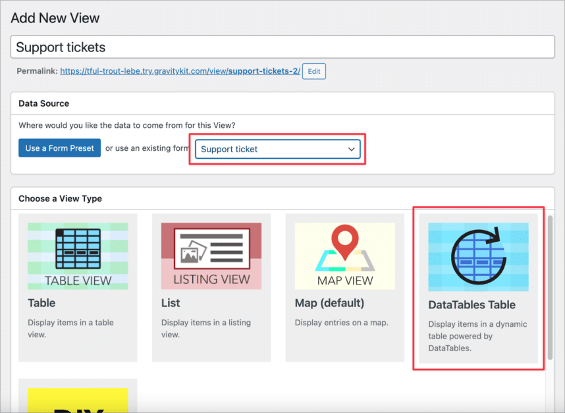Click the List card heading text
Viewport: 565px width, 413px height.
pos(170,304)
